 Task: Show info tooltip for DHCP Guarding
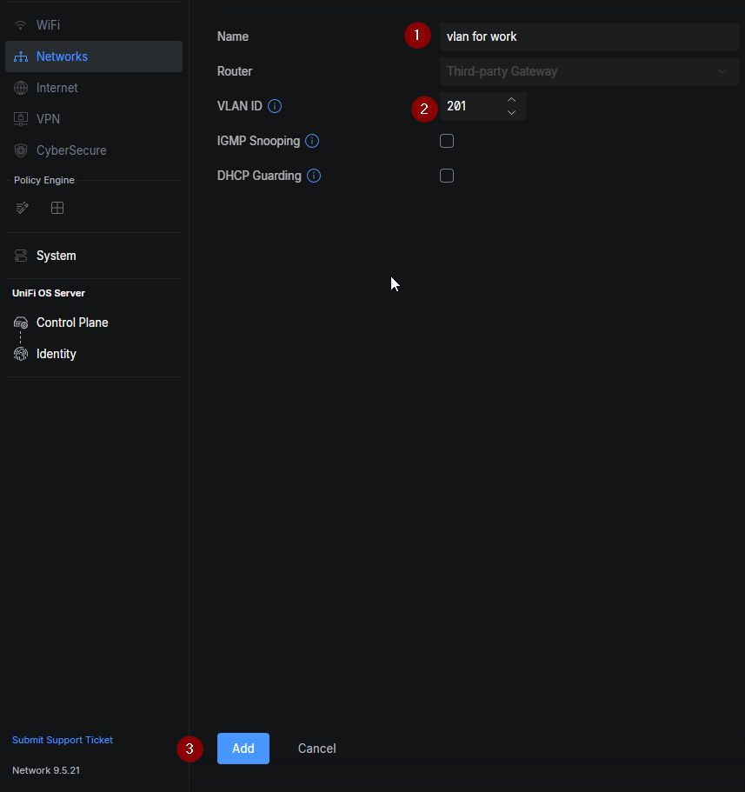(314, 176)
